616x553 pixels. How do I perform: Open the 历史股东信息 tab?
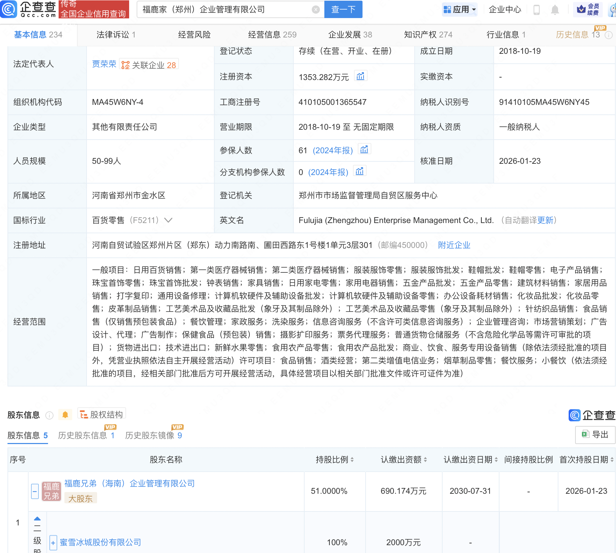pyautogui.click(x=86, y=435)
